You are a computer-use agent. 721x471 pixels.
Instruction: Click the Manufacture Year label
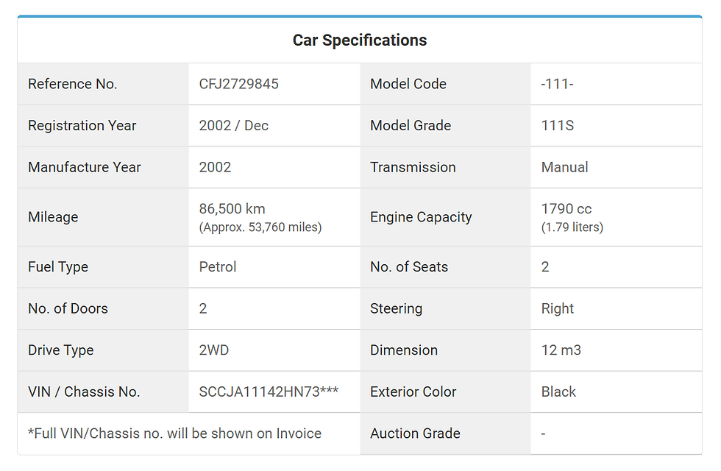[x=85, y=167]
